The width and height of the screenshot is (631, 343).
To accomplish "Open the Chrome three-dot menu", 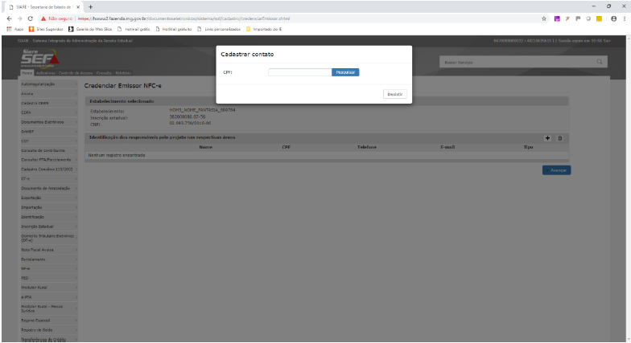I will (624, 18).
